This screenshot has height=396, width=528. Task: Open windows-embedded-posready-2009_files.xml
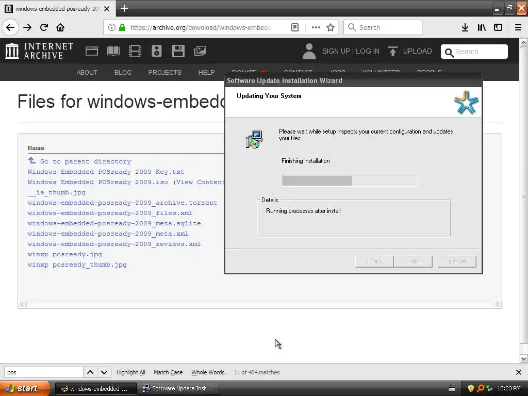coord(110,213)
